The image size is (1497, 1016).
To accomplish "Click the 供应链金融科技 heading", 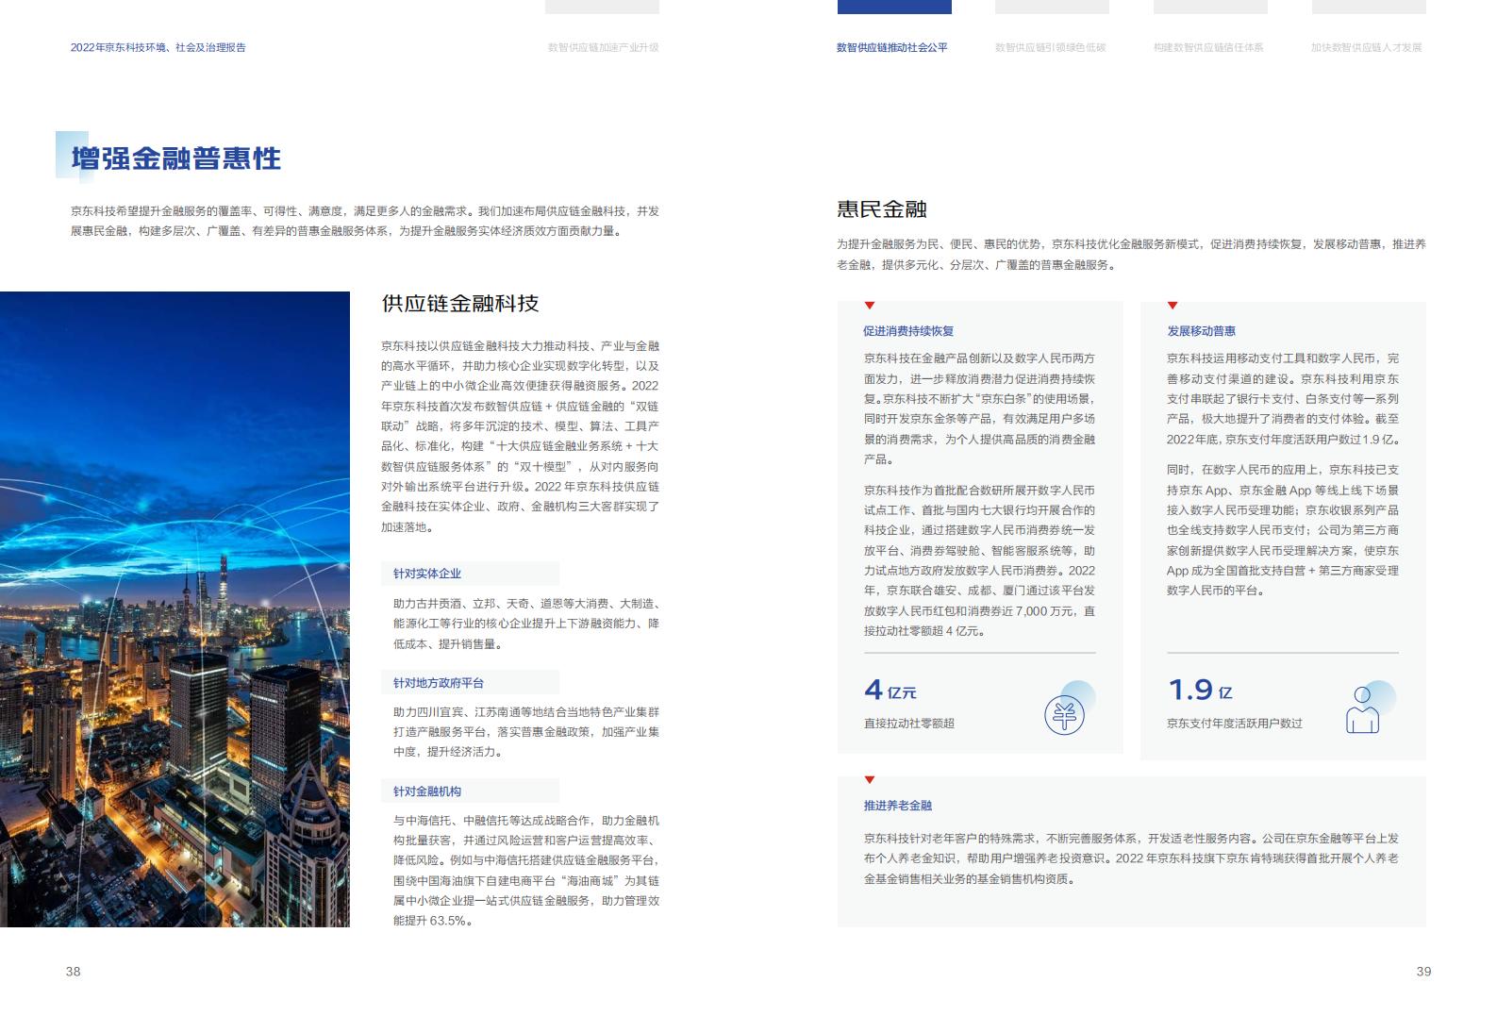I will click(460, 303).
